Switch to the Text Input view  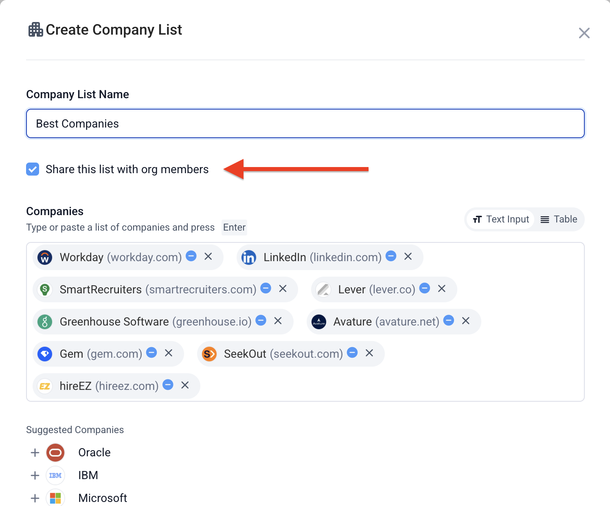501,219
